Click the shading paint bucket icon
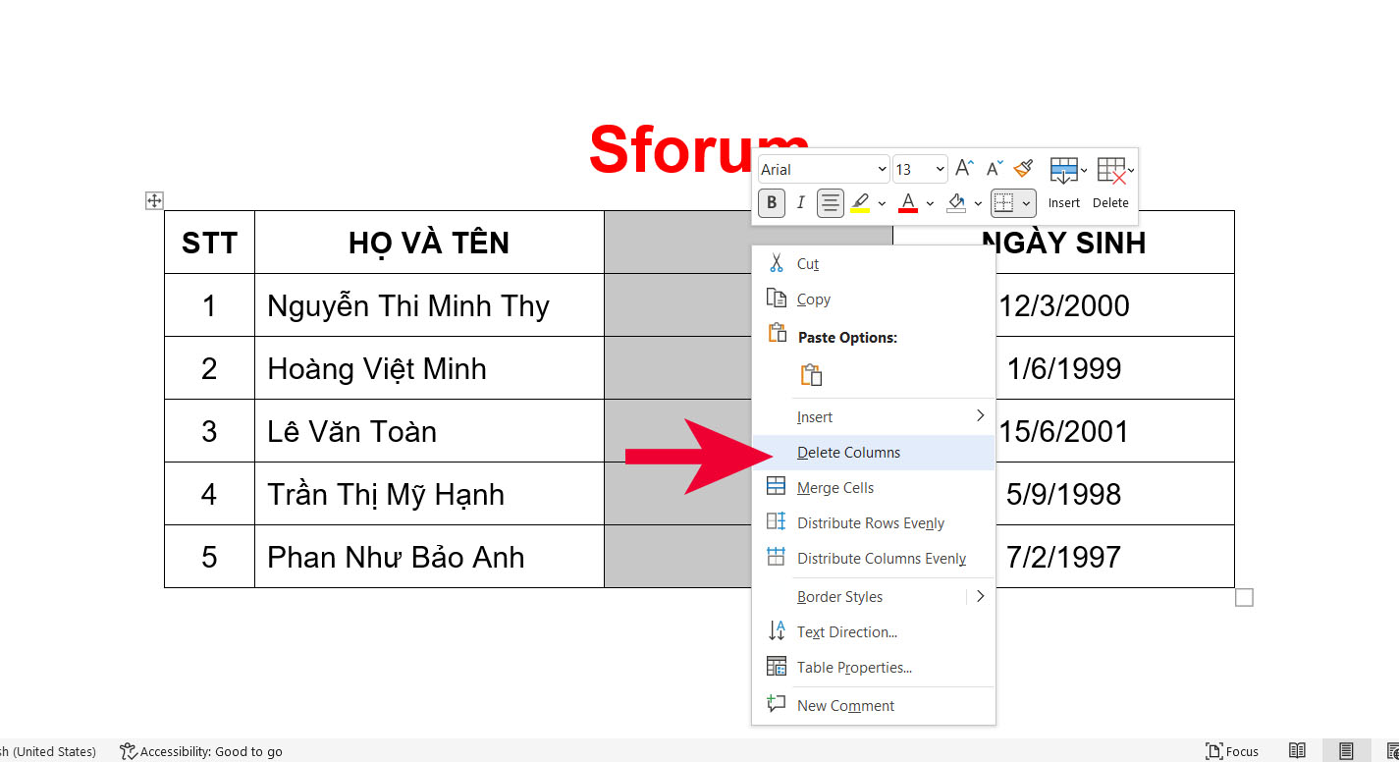1399x762 pixels. pyautogui.click(x=956, y=203)
